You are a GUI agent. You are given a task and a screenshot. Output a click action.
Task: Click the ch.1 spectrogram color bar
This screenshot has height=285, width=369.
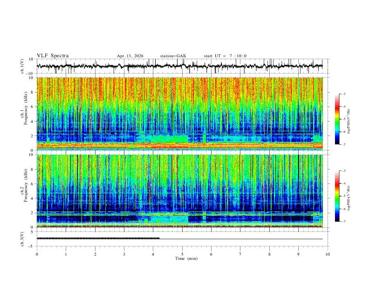[337, 119]
